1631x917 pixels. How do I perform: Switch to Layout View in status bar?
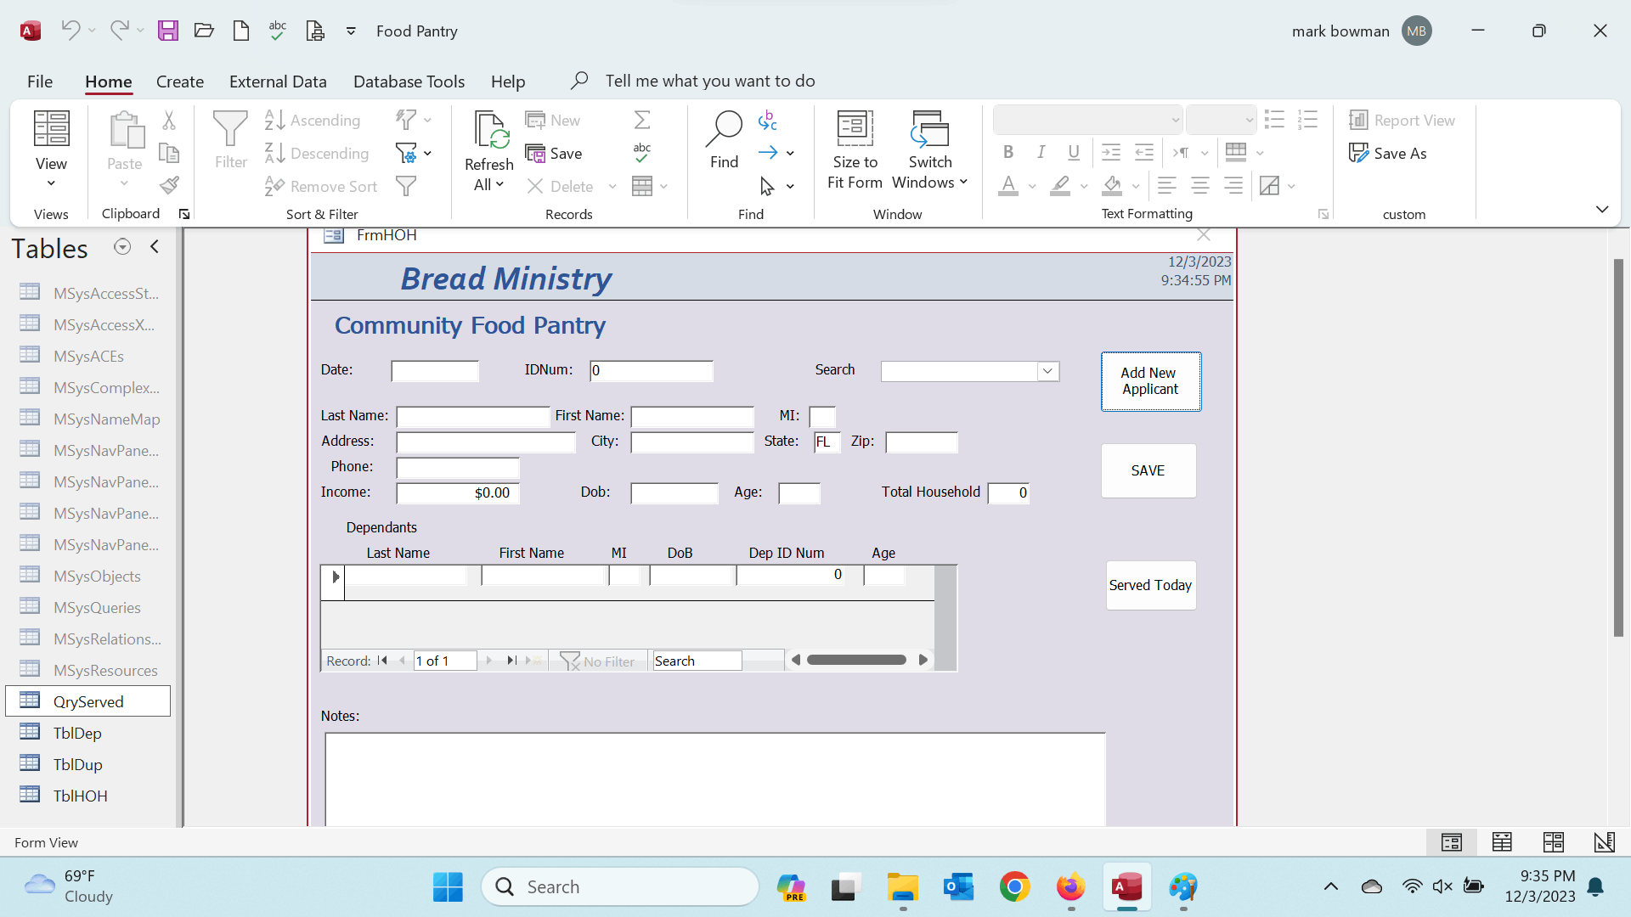(x=1553, y=842)
